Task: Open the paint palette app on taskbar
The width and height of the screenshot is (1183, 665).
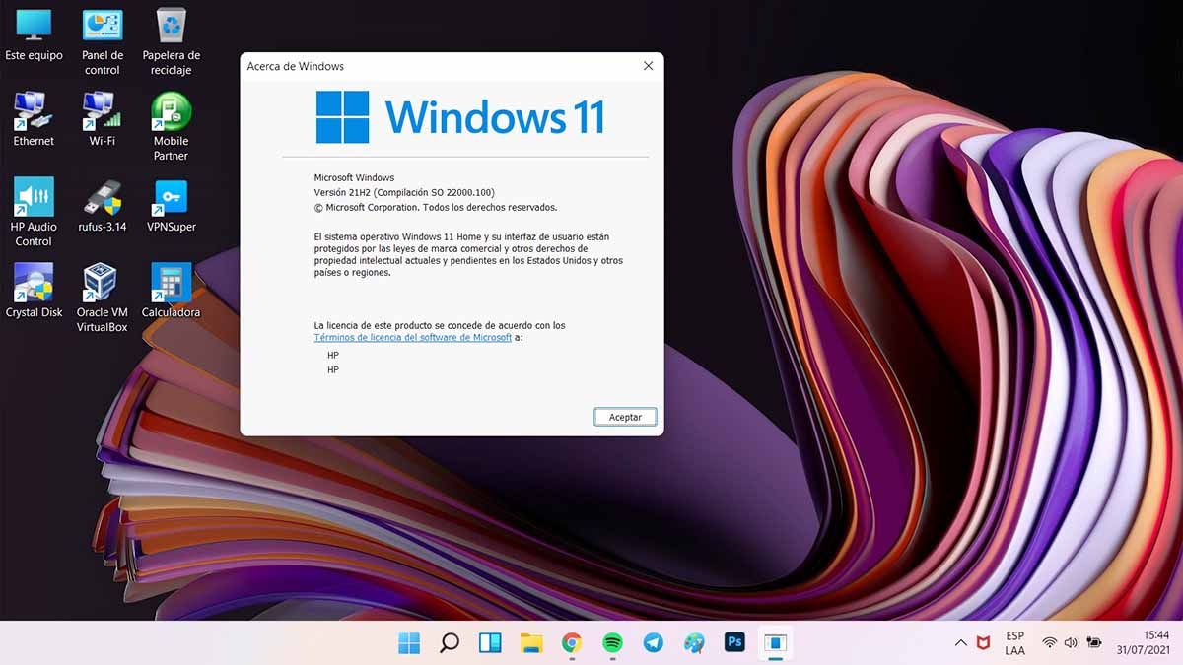Action: click(x=694, y=643)
